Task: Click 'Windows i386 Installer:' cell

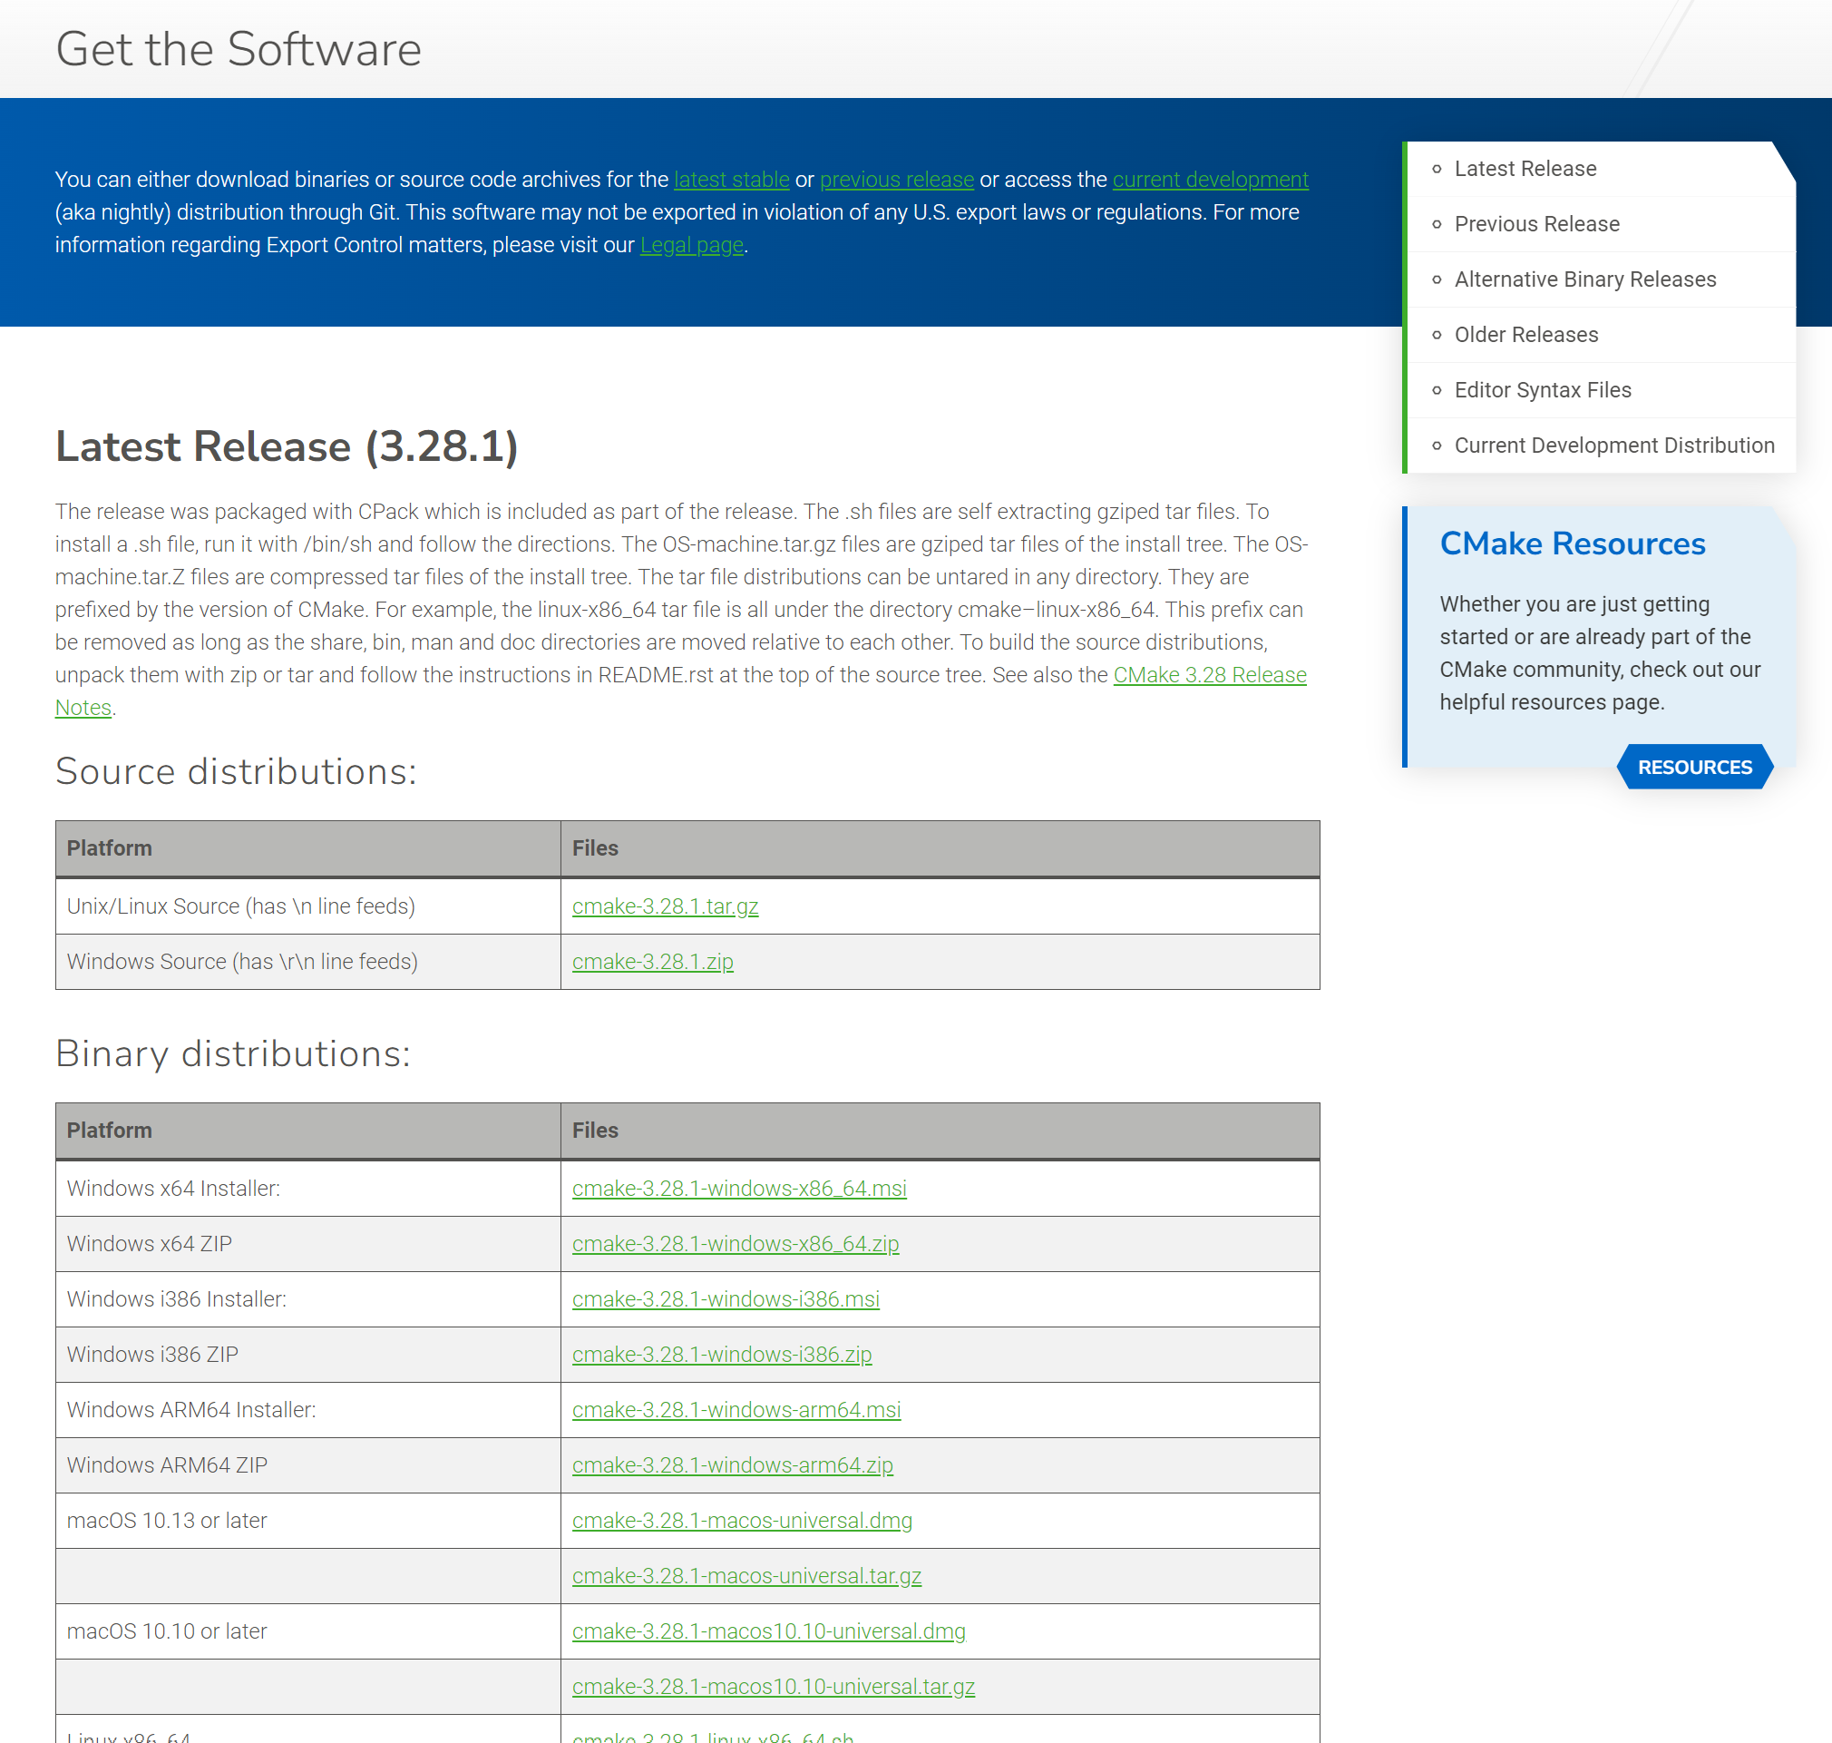Action: (307, 1299)
